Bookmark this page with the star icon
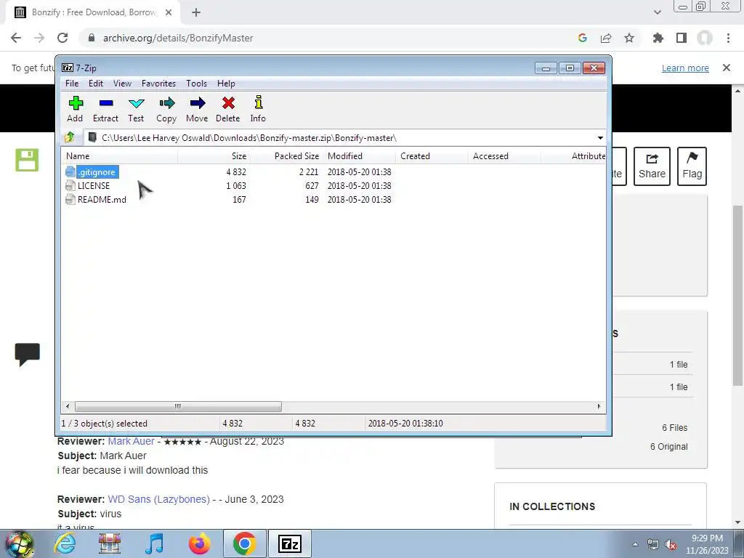The height and width of the screenshot is (558, 744). 629,38
